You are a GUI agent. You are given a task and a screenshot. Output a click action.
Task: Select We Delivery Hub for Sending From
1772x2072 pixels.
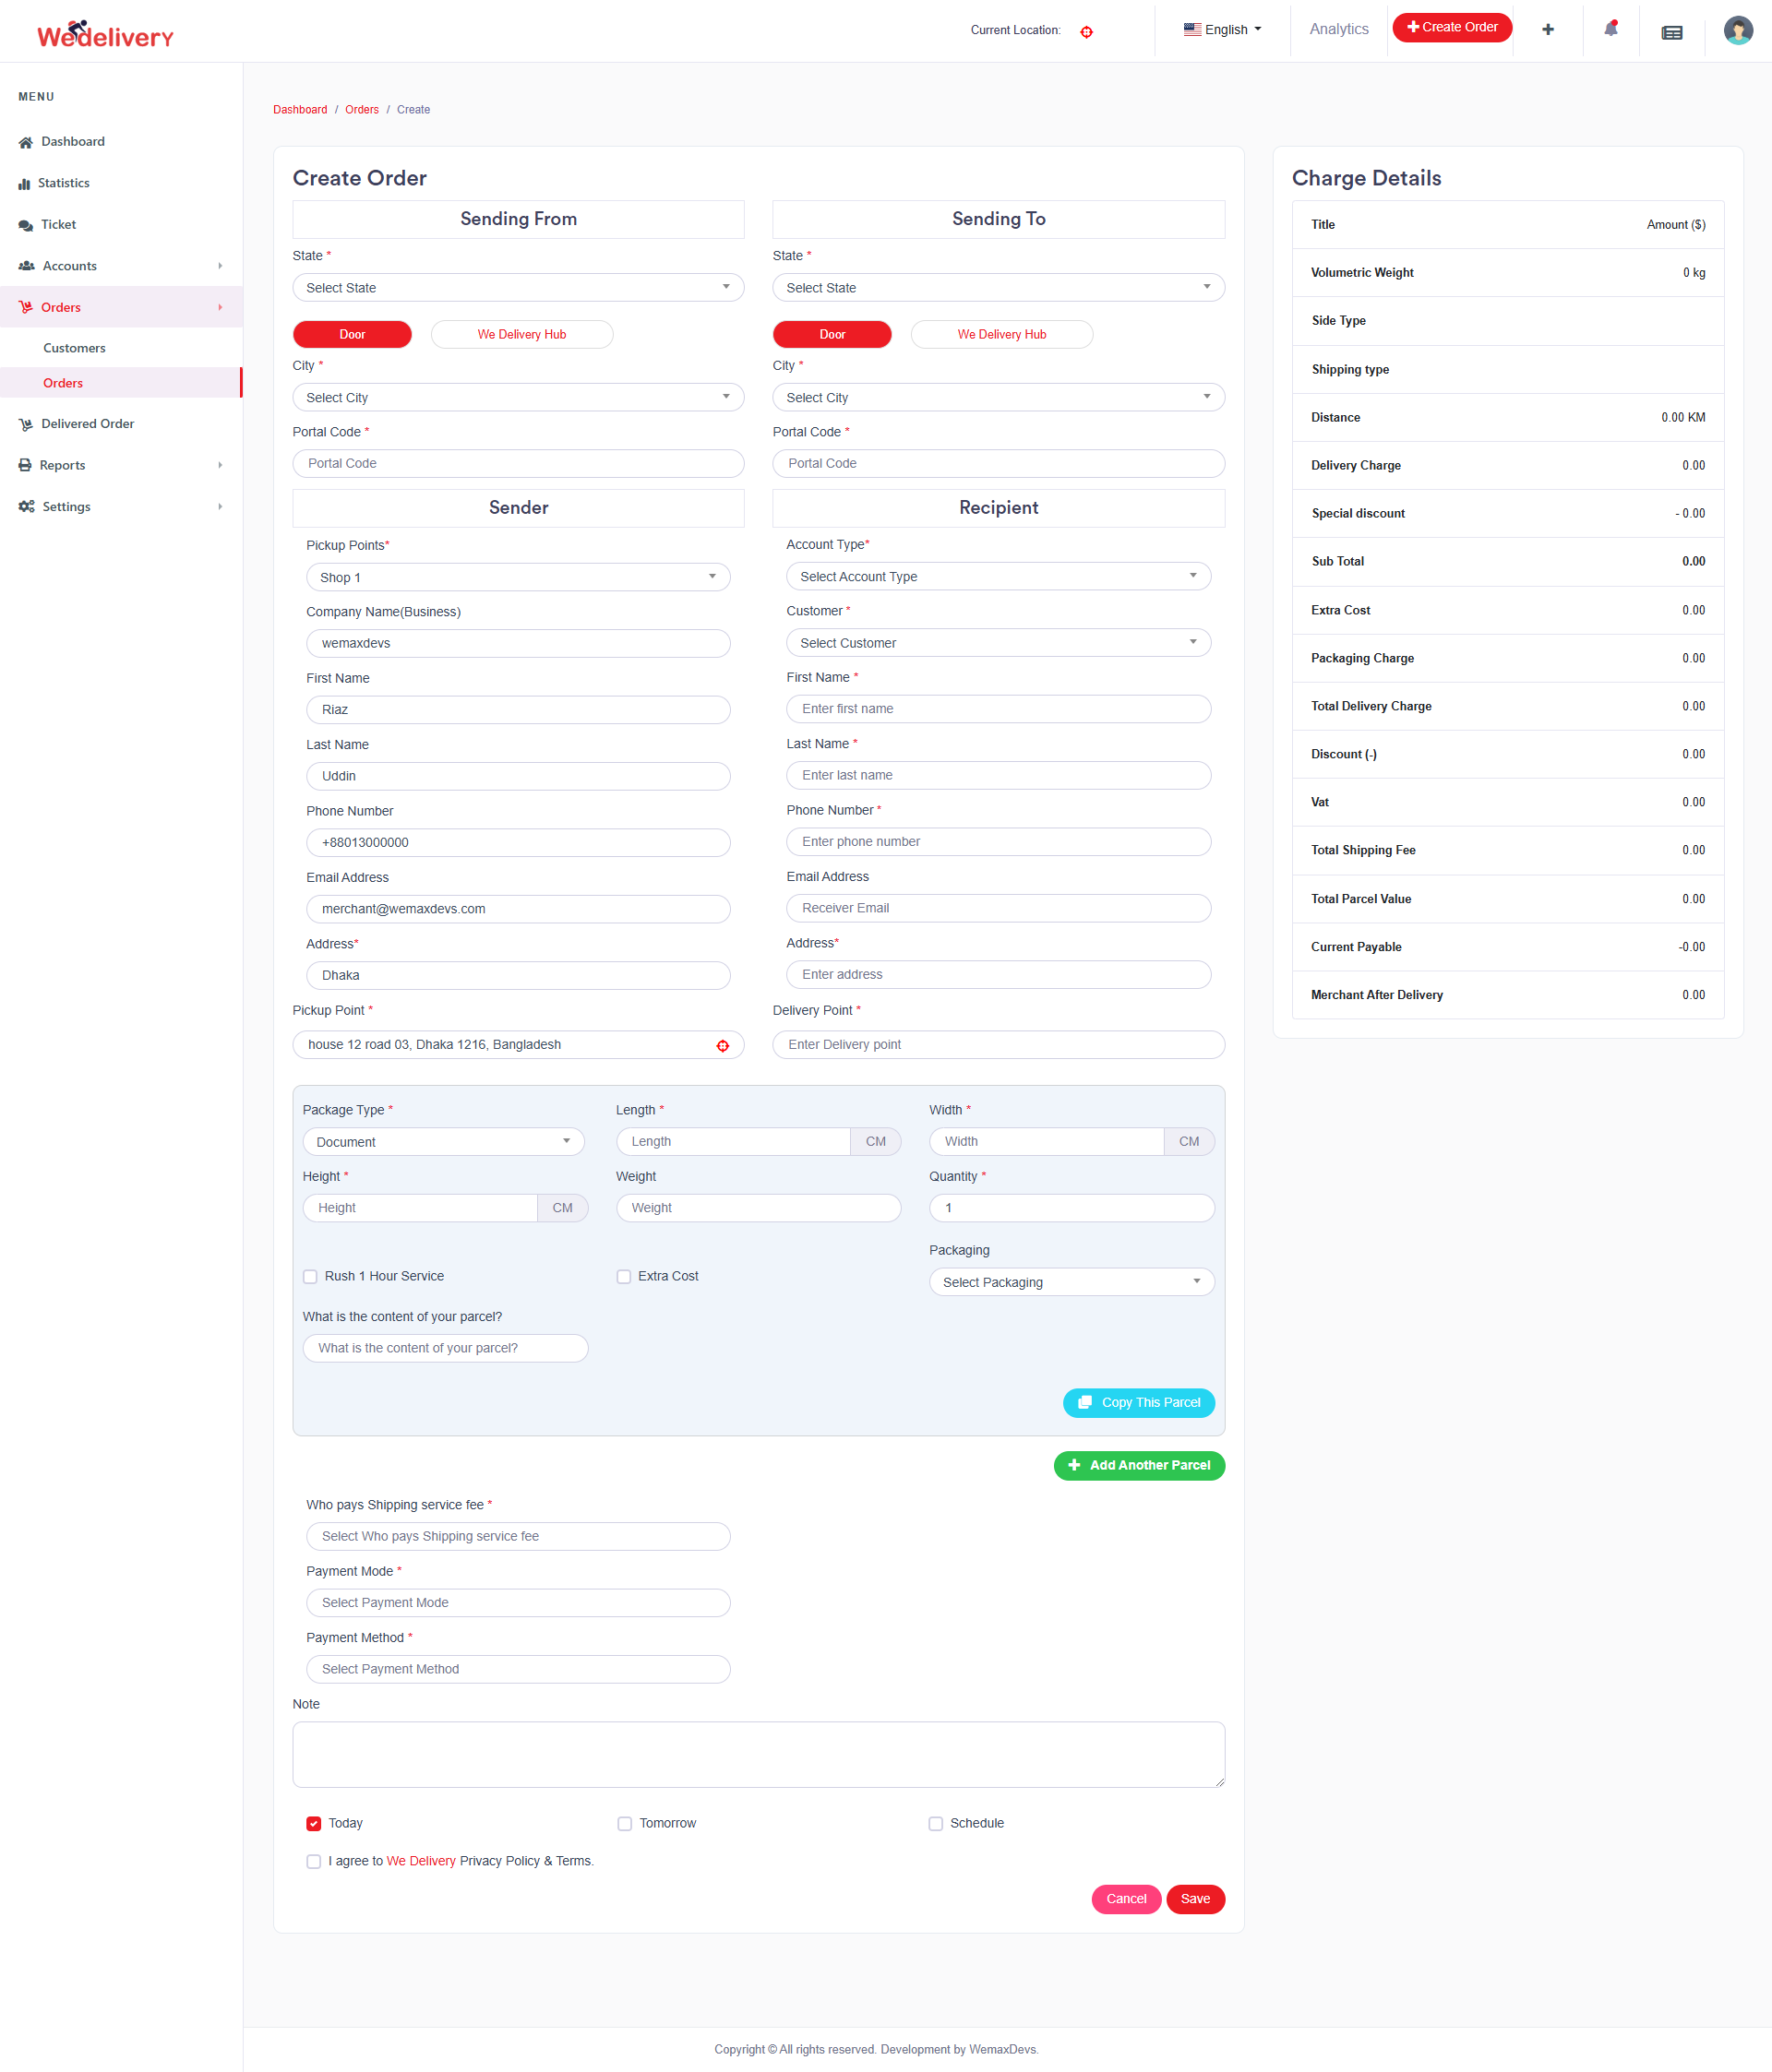521,335
